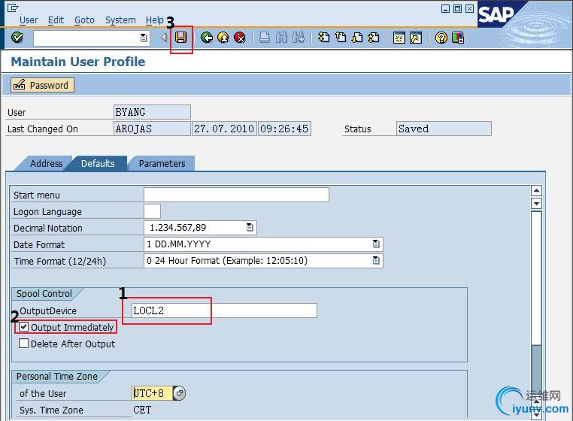
Task: Click the Start menu input field
Action: pyautogui.click(x=236, y=195)
